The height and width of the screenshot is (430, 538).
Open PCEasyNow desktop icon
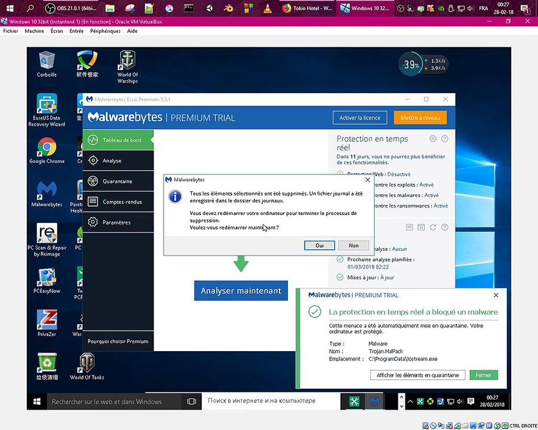(x=47, y=281)
